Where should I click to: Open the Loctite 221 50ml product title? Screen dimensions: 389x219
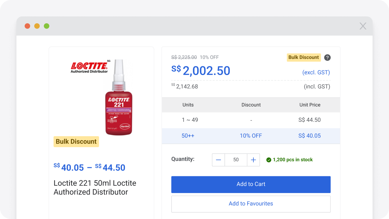(95, 188)
